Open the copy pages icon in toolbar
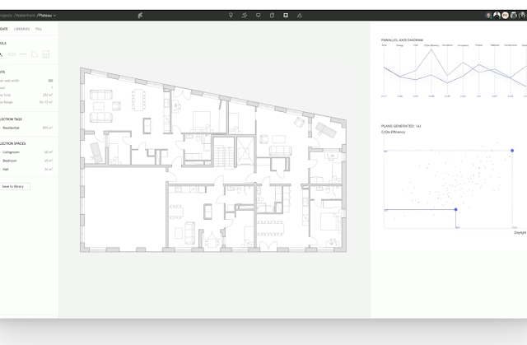This screenshot has width=527, height=345. click(x=271, y=15)
